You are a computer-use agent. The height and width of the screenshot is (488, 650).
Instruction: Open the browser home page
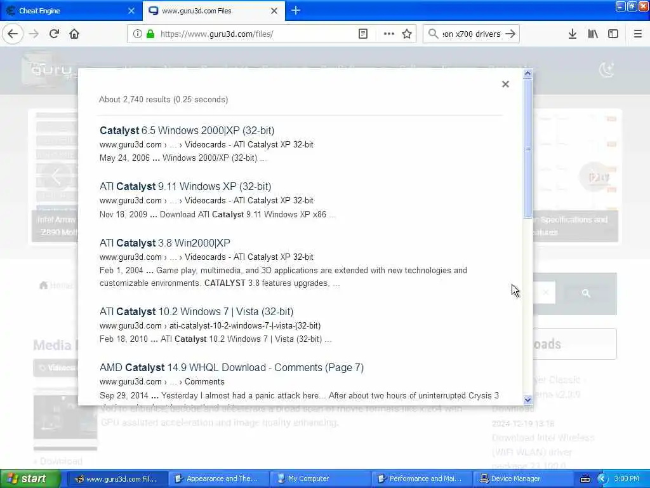pyautogui.click(x=74, y=34)
